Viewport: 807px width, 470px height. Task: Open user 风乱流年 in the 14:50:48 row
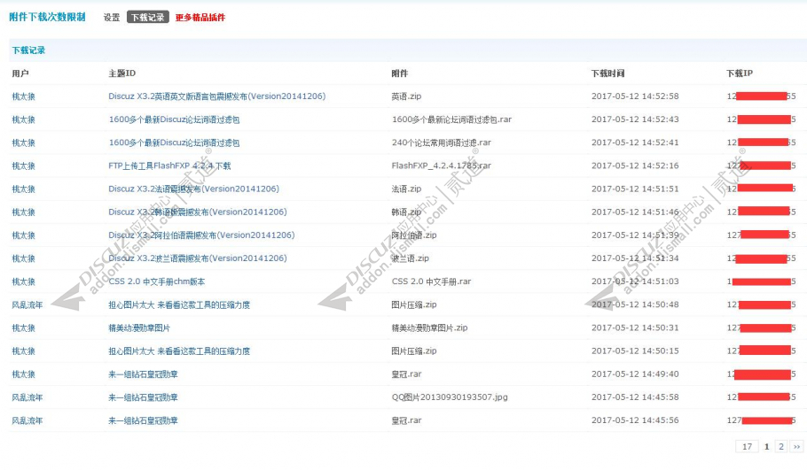coord(27,304)
